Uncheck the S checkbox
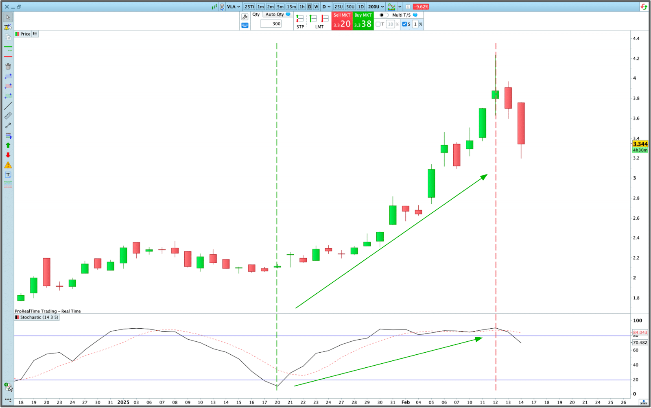 click(x=404, y=24)
